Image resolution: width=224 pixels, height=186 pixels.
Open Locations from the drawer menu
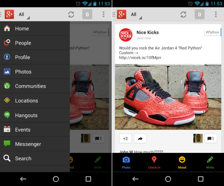tap(35, 101)
